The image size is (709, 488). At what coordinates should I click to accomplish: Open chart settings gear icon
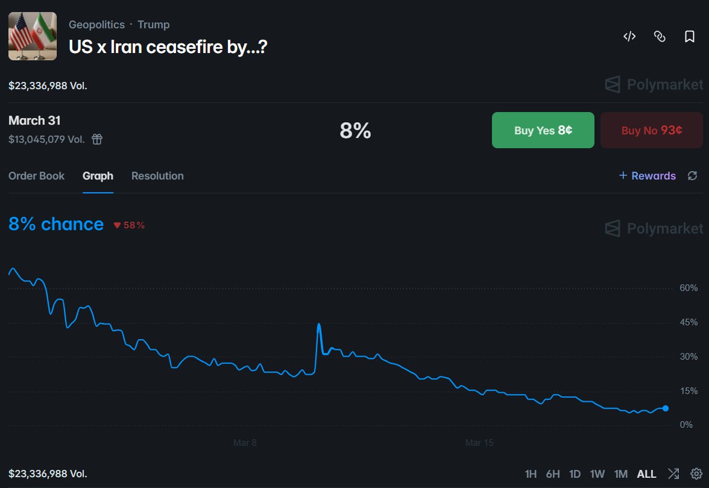click(x=696, y=474)
